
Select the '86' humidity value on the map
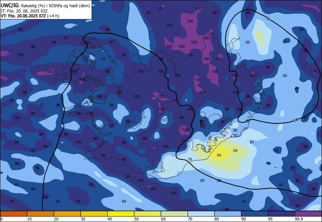[x=235, y=130]
